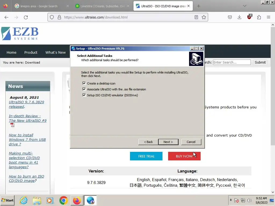Screen dimensions: 275x206
Task: Click Next in the setup wizard
Action: [x=168, y=142]
